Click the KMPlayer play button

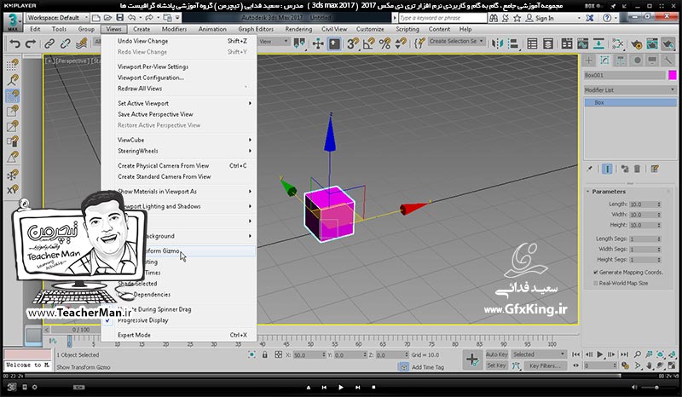pos(340,387)
